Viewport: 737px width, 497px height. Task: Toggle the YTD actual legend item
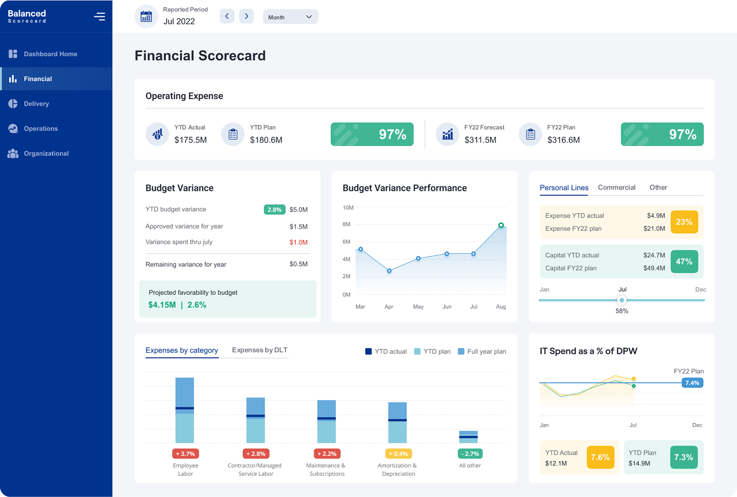point(386,351)
